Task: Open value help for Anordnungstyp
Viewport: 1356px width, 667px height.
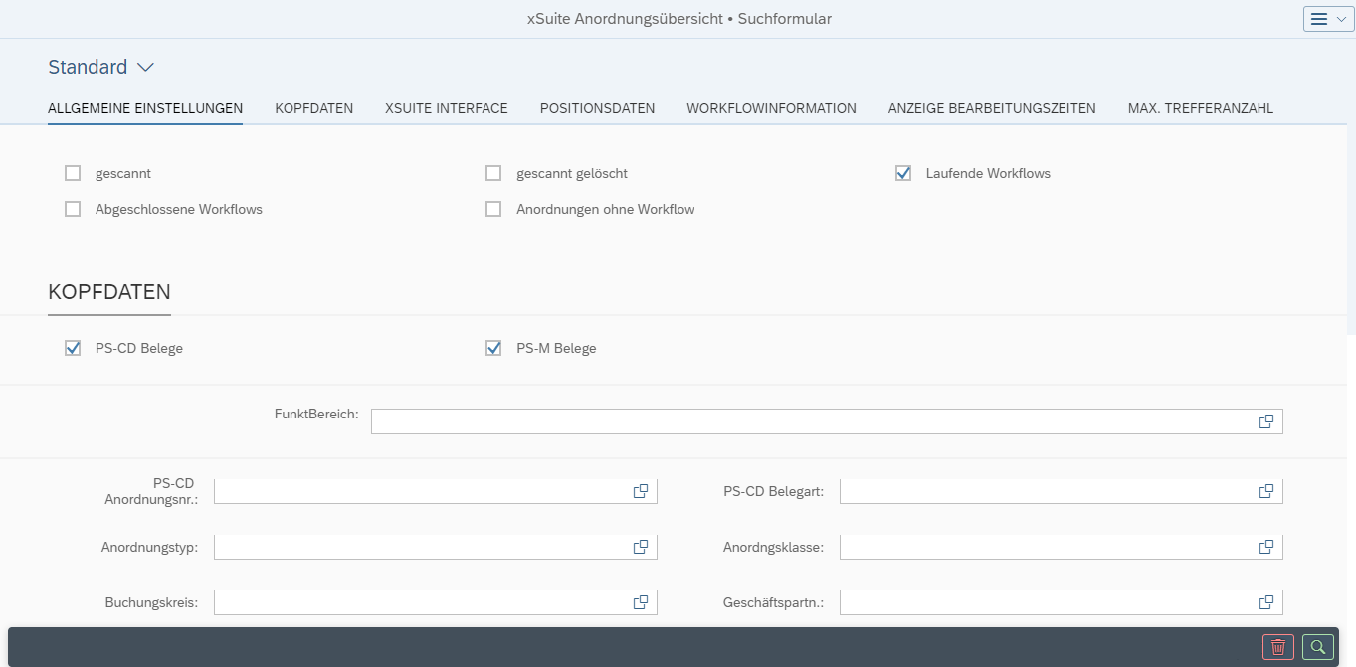Action: click(x=640, y=546)
